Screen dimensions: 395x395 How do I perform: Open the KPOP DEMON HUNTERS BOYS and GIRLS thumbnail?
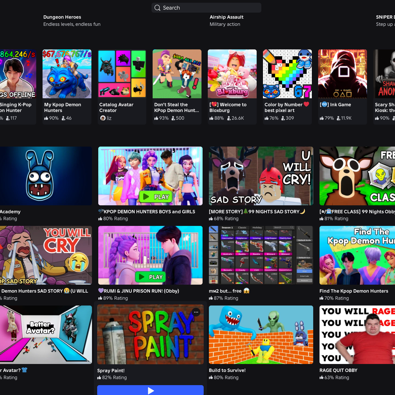tap(150, 176)
